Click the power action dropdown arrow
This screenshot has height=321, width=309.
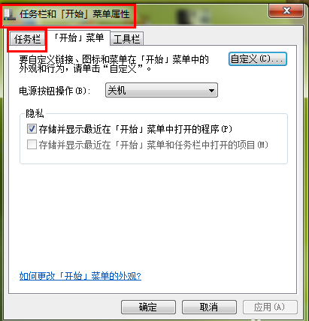pos(211,90)
